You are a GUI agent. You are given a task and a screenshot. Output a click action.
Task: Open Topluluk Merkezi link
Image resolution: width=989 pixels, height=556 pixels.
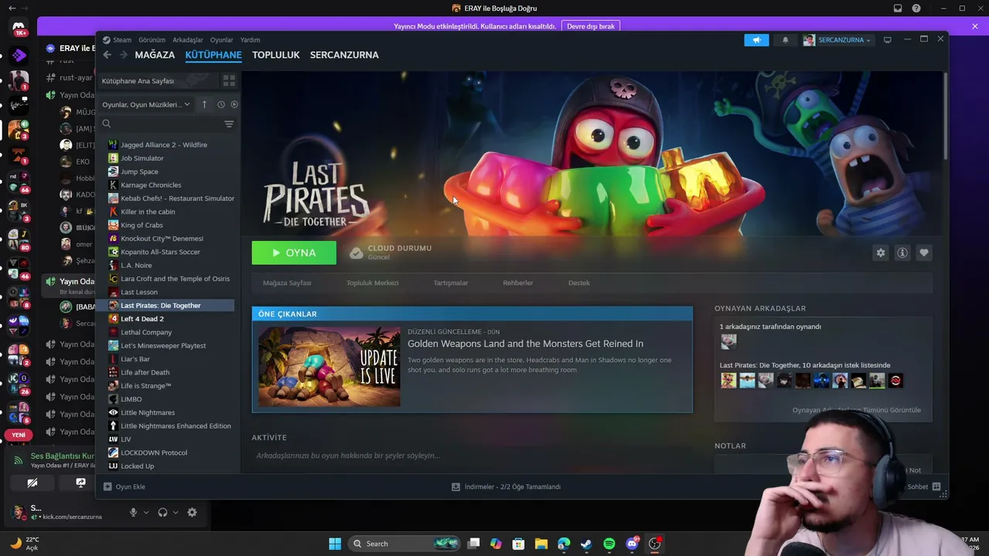[x=372, y=283]
